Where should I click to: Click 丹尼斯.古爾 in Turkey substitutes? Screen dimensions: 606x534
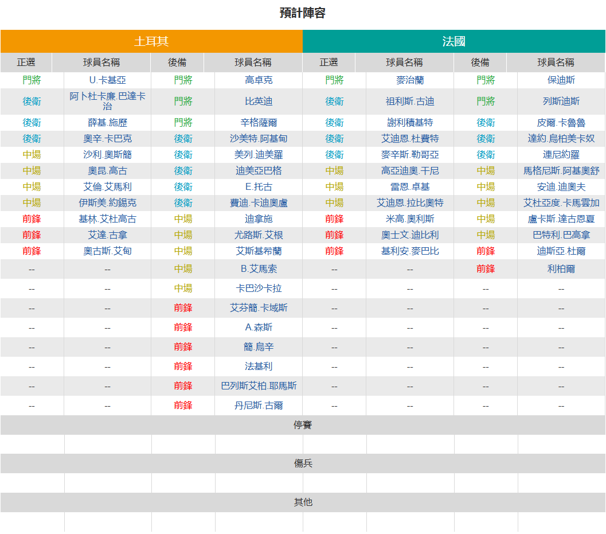[x=259, y=406]
